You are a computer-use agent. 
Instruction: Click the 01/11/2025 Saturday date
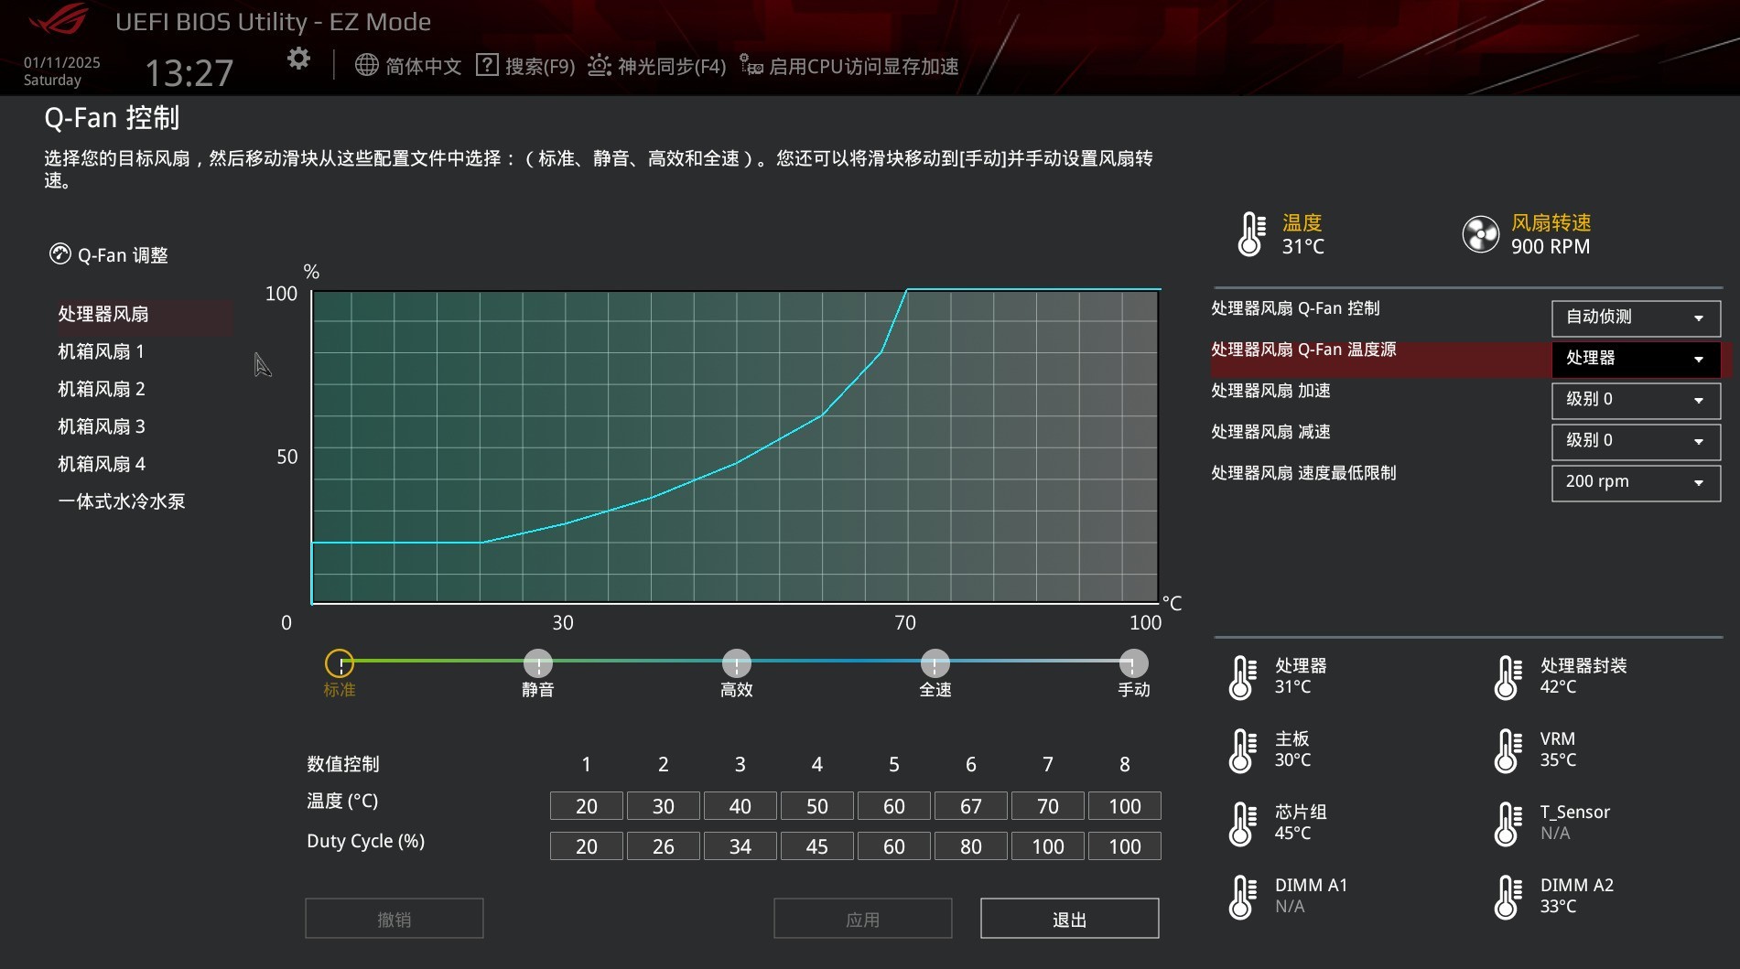62,71
